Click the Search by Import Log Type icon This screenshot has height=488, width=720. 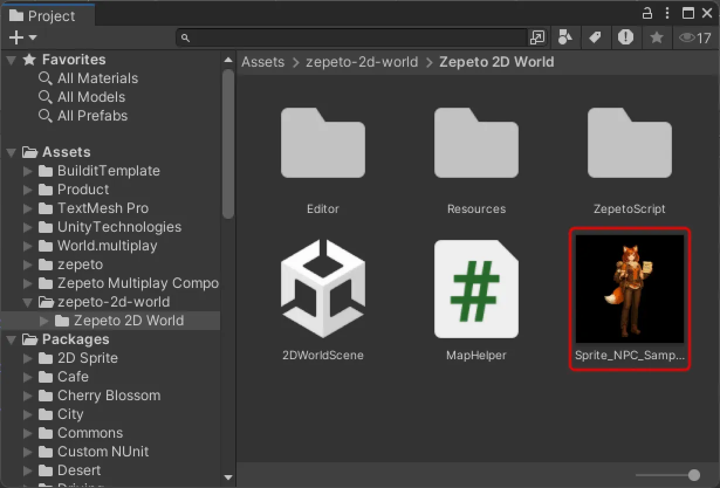point(626,38)
